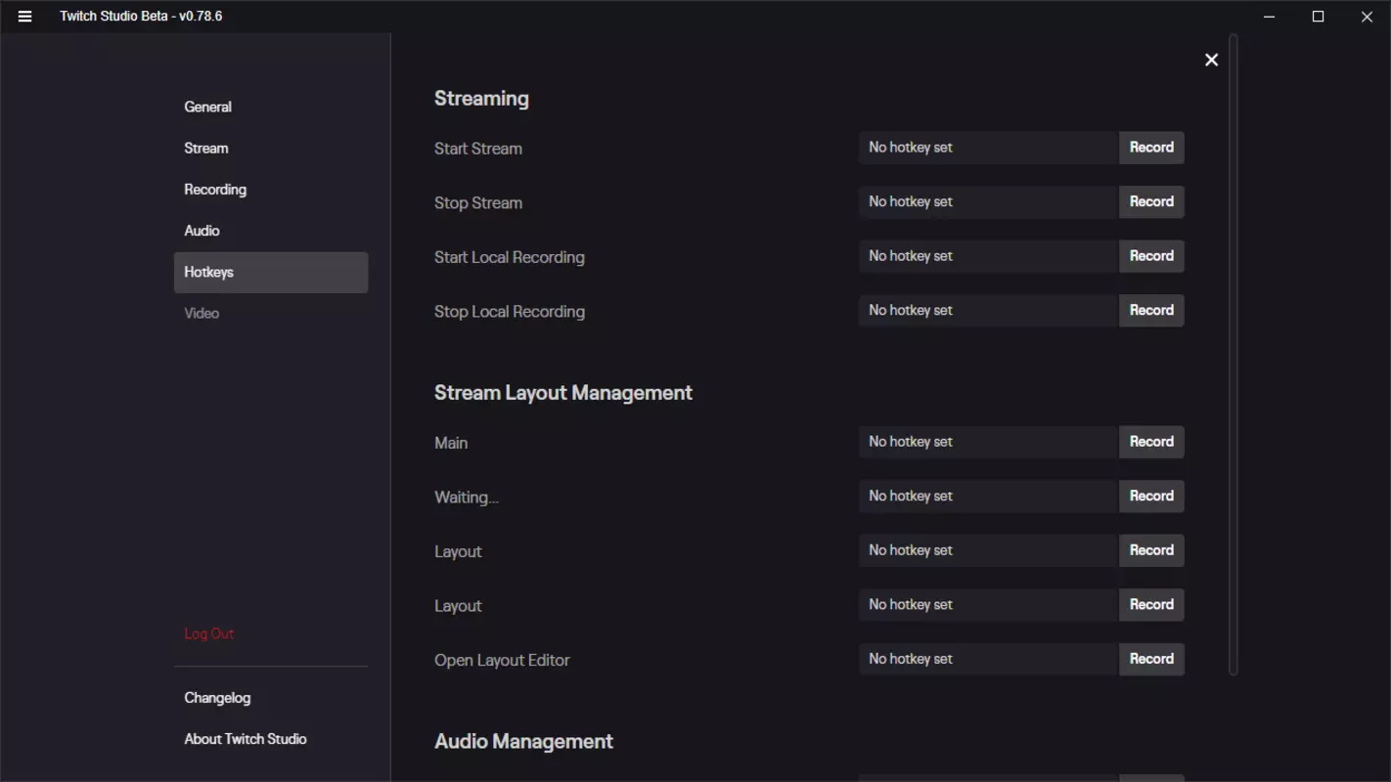Screen dimensions: 1391x782
Task: Click the settings vertical scrollbar
Action: click(x=1234, y=355)
